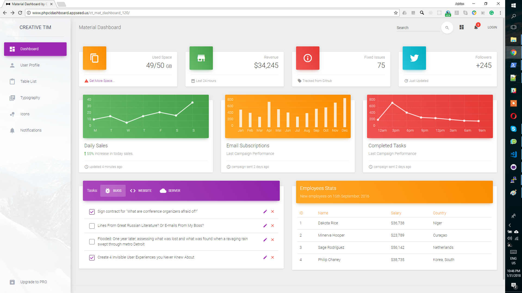Edit the 'Lines From Great Russian Literature' task
The width and height of the screenshot is (522, 293).
tap(265, 225)
